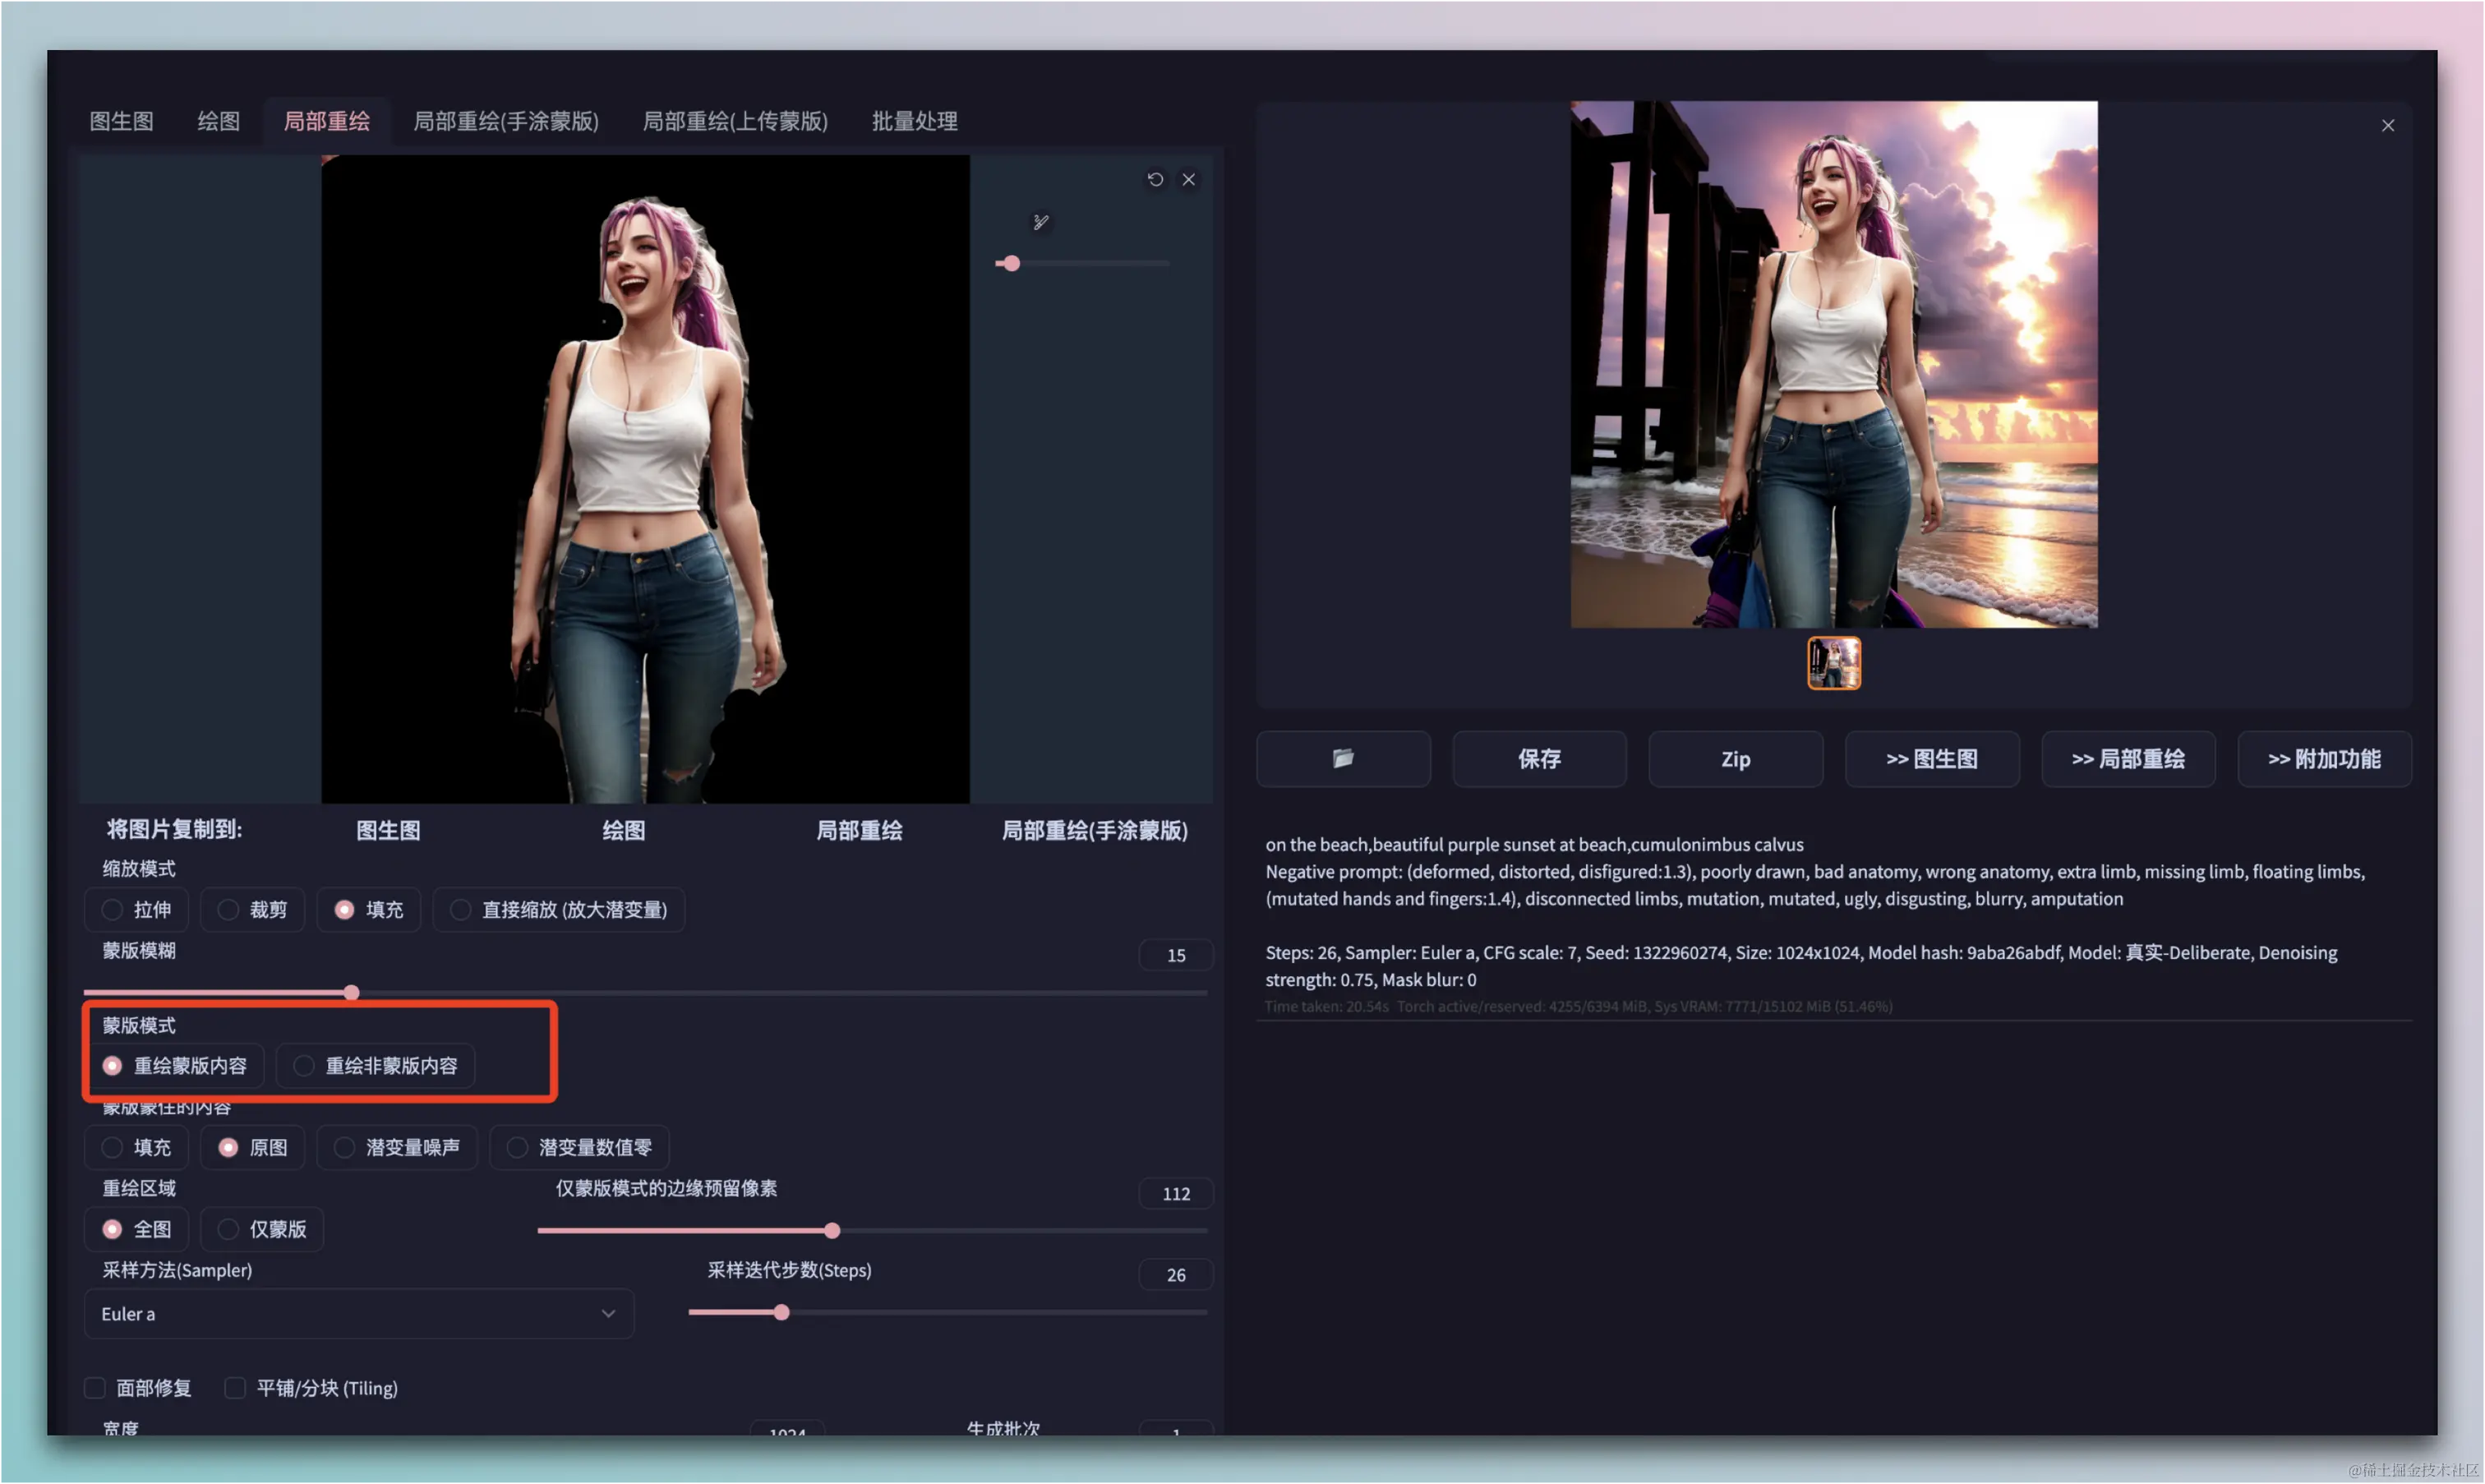Open the output folder icon button
The height and width of the screenshot is (1484, 2485).
1342,758
